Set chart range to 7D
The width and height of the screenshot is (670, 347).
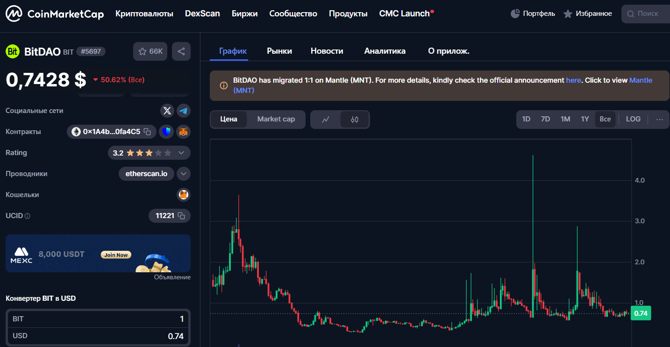click(545, 119)
